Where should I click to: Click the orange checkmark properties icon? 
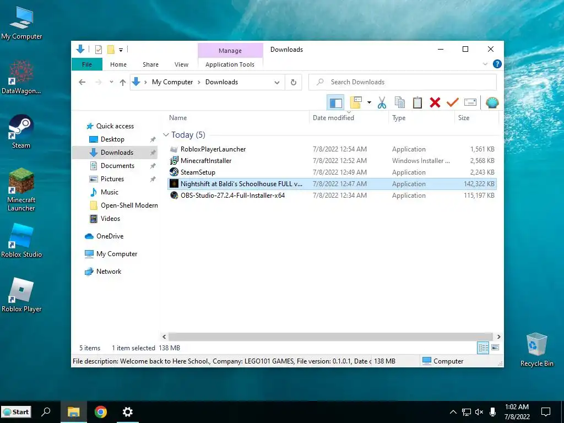pos(453,103)
